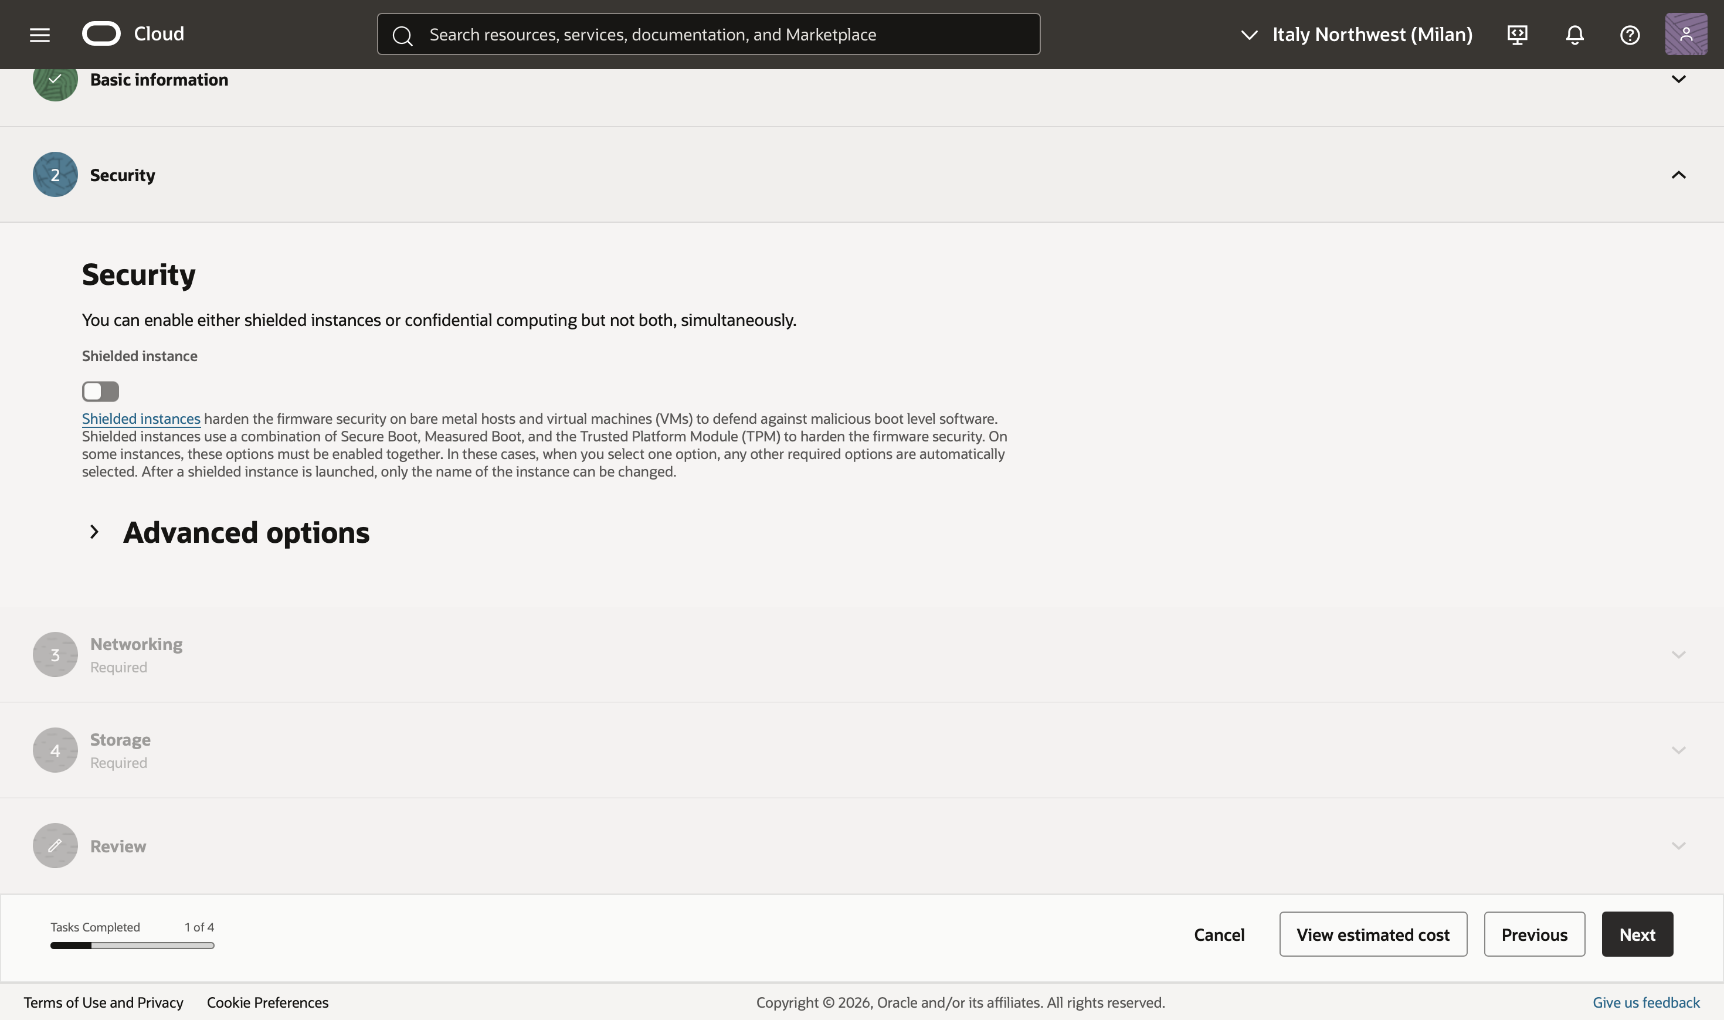The width and height of the screenshot is (1724, 1020).
Task: Expand the Advanced options section
Action: [x=95, y=532]
